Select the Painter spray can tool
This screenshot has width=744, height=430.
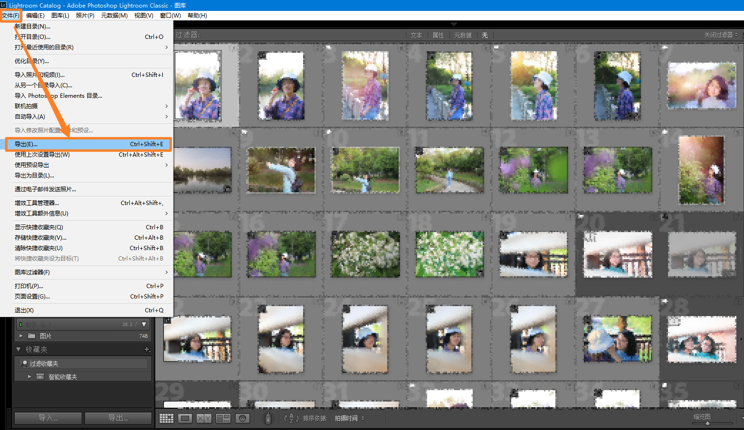tap(268, 418)
